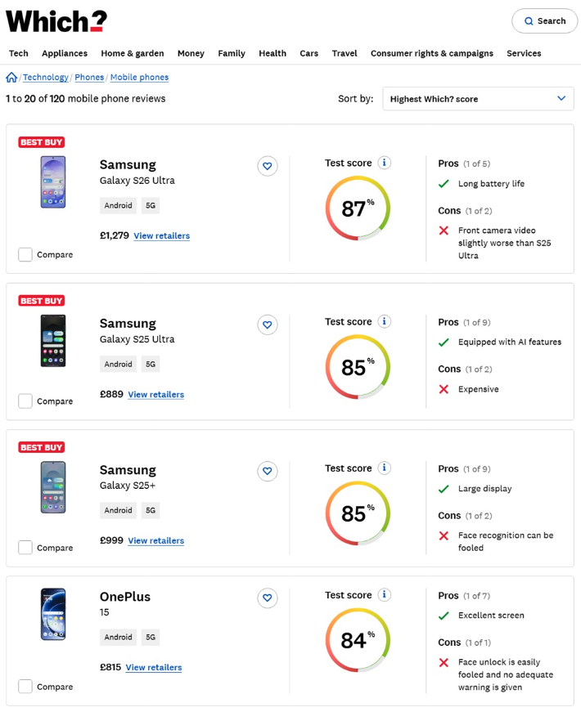View retailers for Galaxy S26 Ultra
This screenshot has width=581, height=712.
[161, 235]
